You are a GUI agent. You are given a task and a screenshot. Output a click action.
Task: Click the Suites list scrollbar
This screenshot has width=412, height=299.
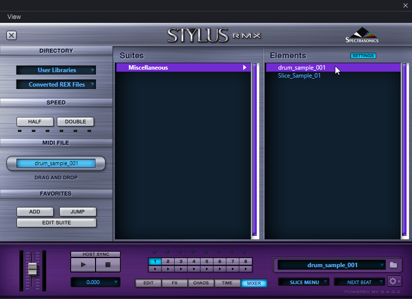pos(255,150)
